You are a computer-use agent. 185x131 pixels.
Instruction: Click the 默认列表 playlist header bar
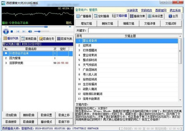(38, 44)
